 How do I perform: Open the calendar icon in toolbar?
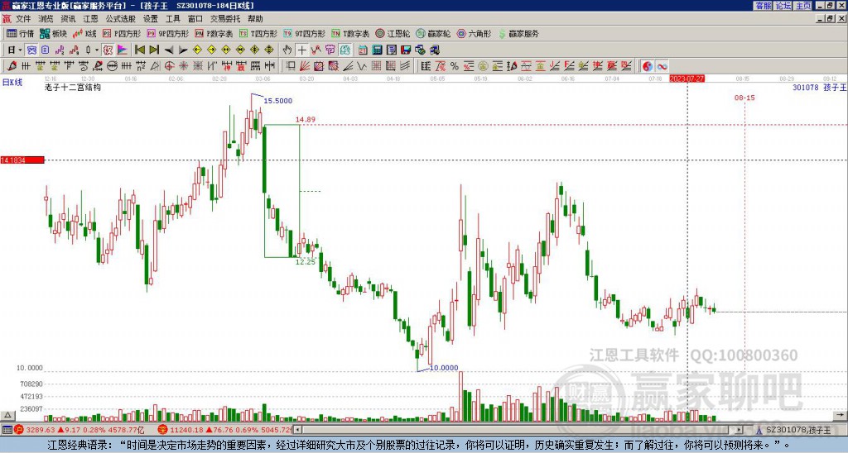[x=363, y=50]
